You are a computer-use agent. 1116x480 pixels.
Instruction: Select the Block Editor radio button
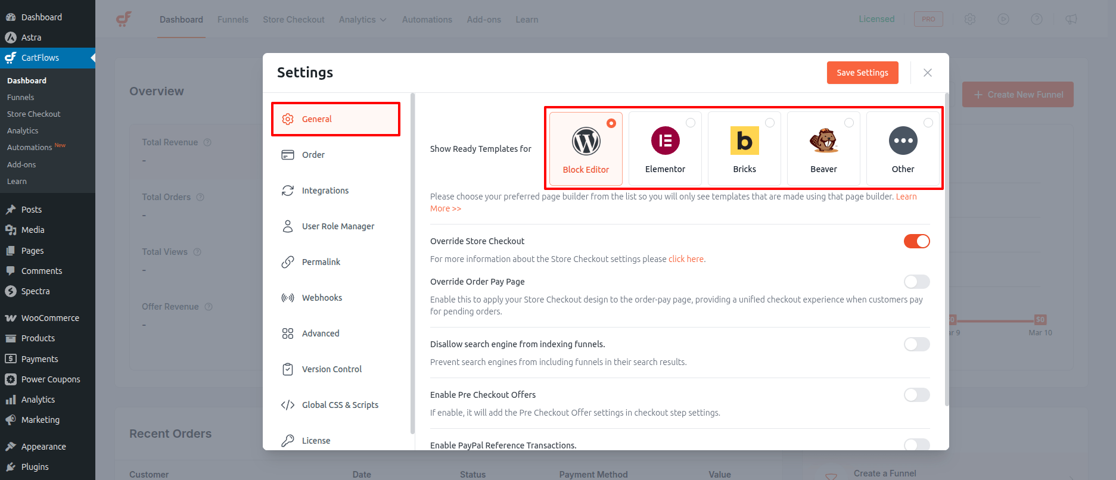611,123
